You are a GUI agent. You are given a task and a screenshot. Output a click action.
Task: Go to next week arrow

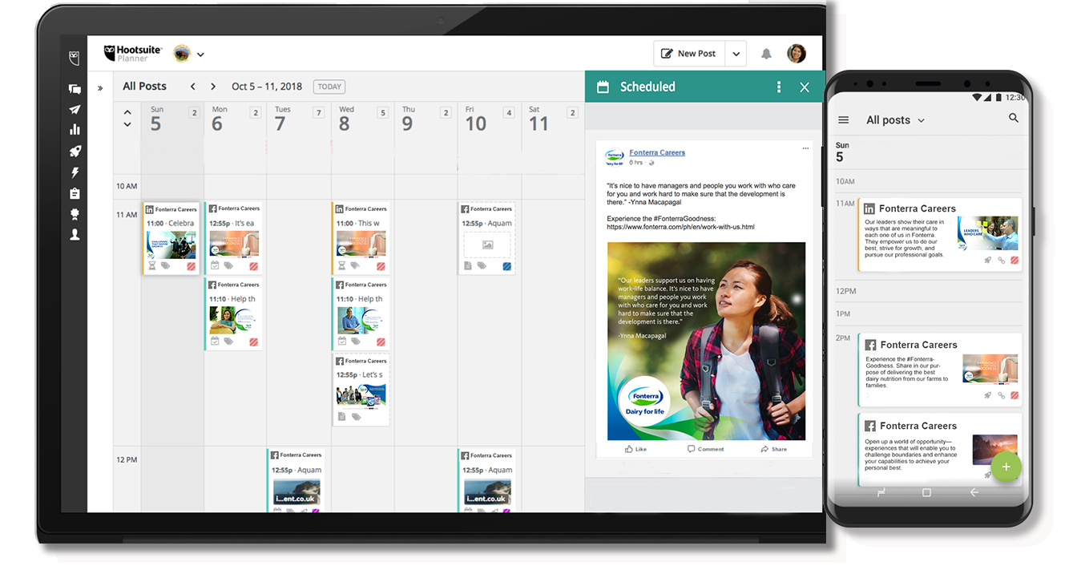click(x=213, y=87)
